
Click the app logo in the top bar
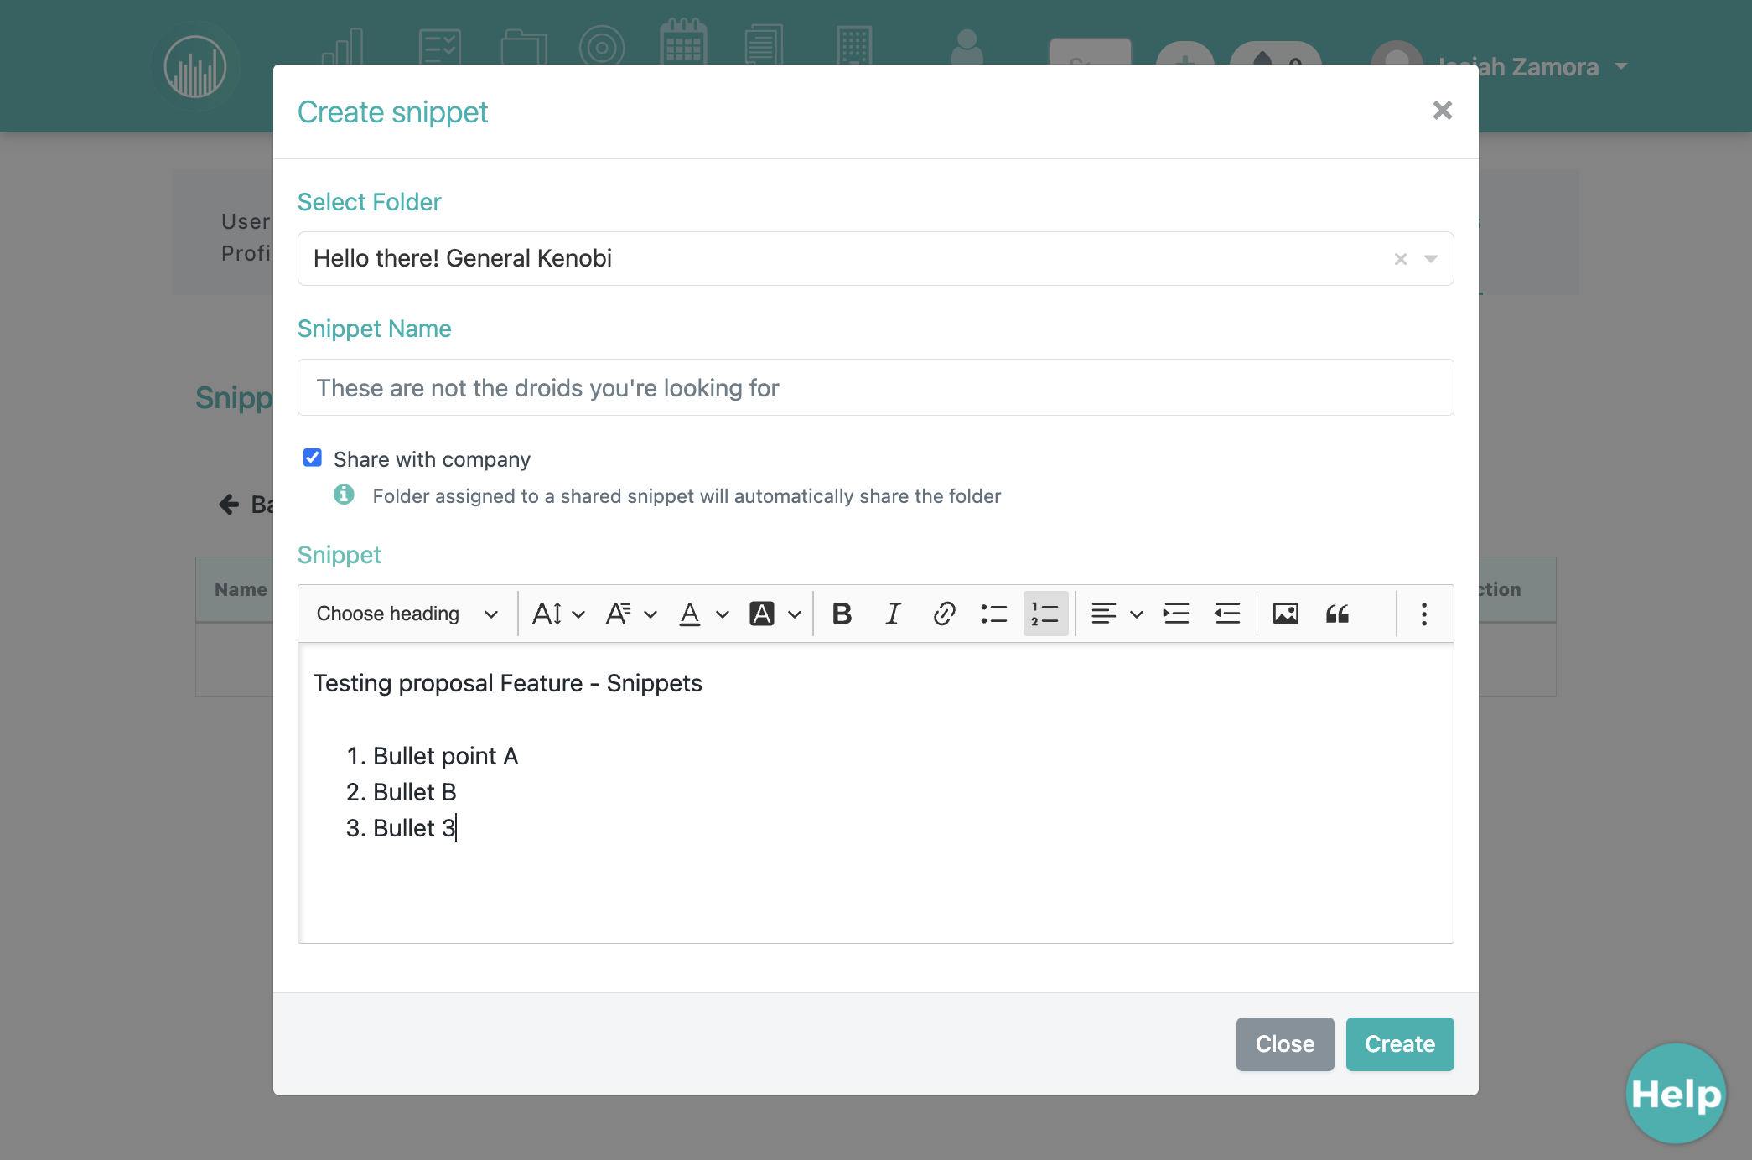[x=195, y=66]
